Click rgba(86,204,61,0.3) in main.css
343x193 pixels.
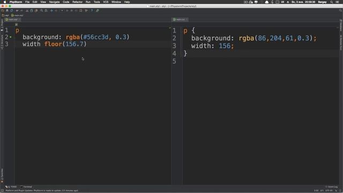[x=275, y=38]
